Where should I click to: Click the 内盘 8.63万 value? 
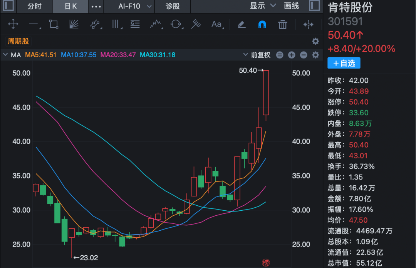[360, 123]
